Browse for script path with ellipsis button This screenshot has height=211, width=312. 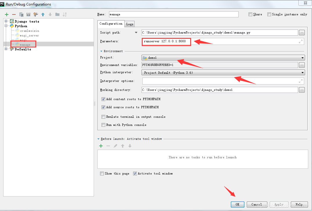tap(302, 33)
